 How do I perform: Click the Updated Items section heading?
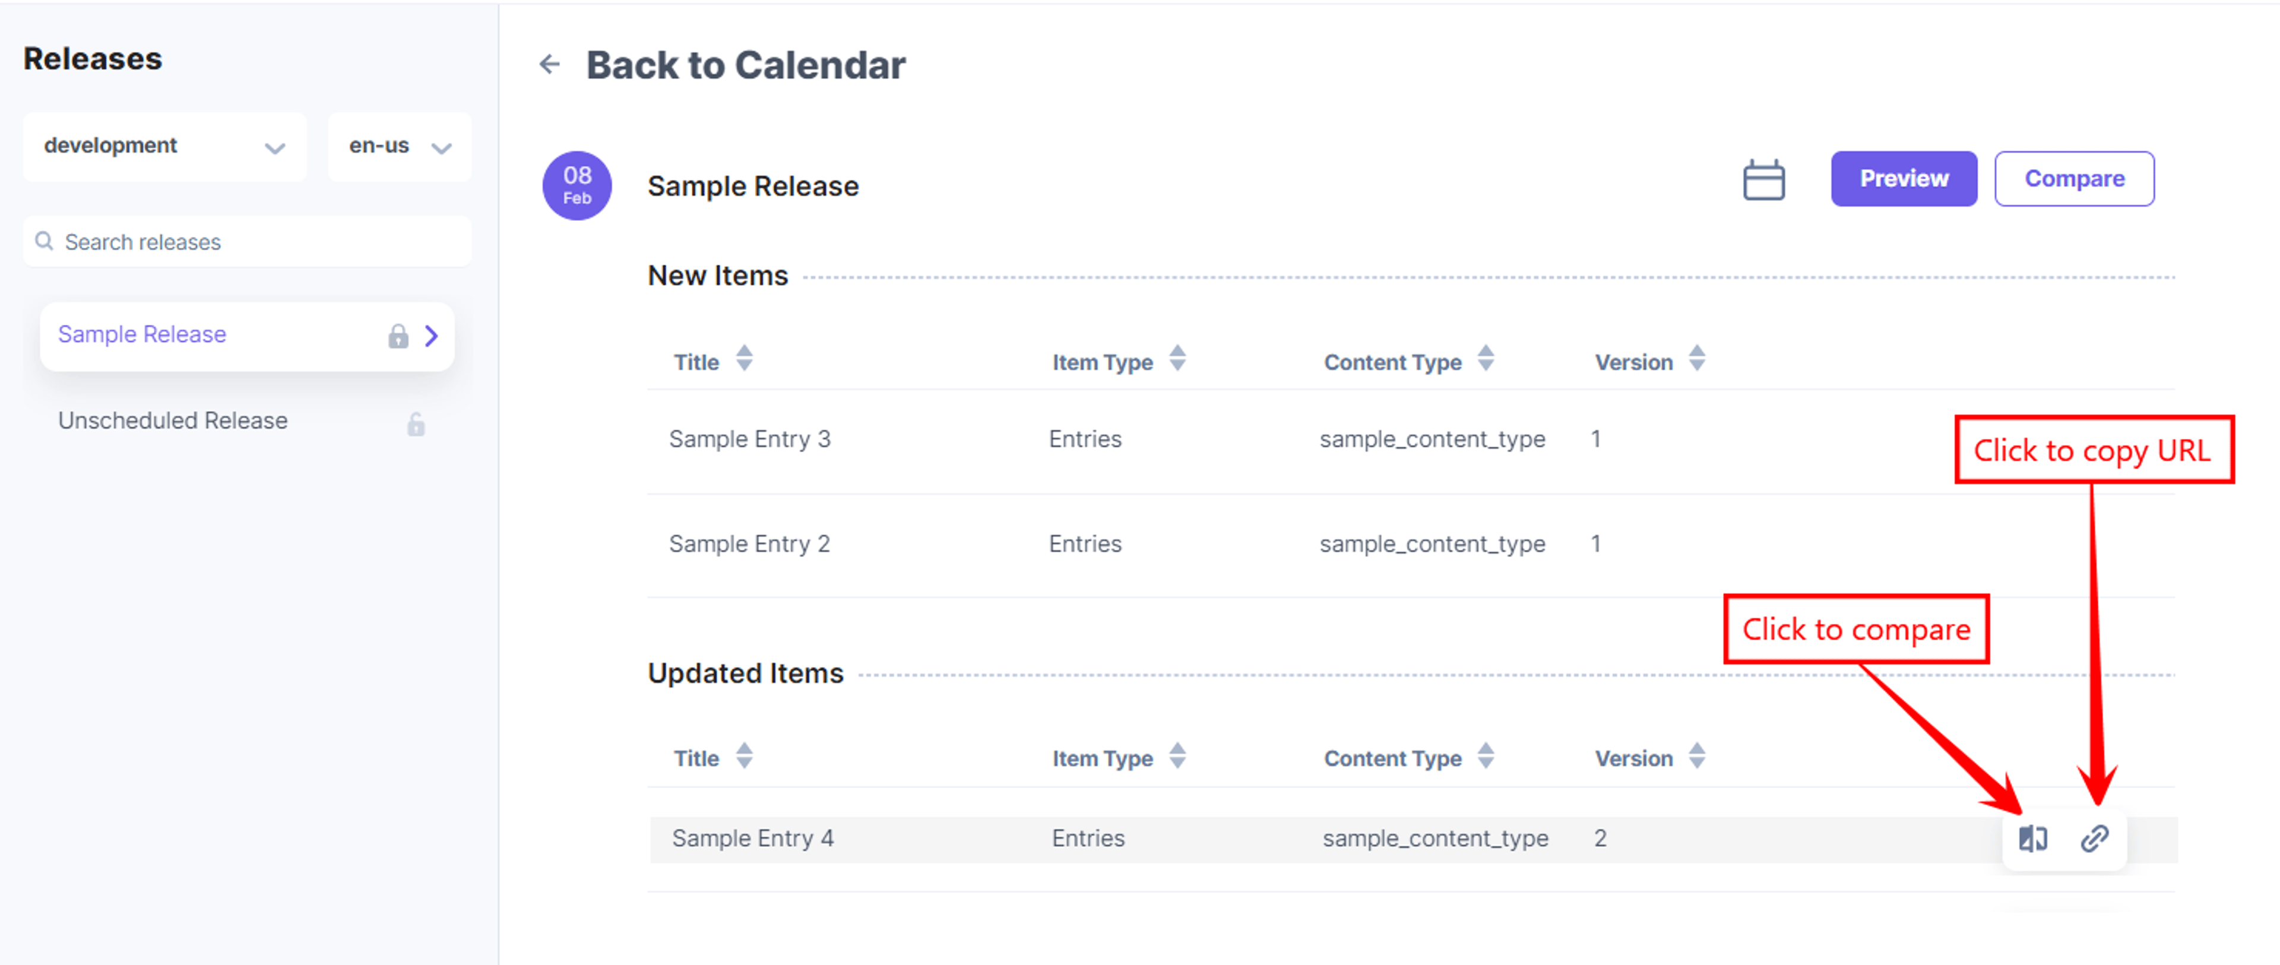coord(745,673)
